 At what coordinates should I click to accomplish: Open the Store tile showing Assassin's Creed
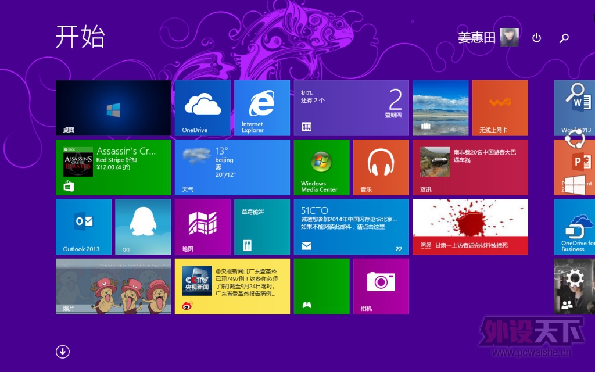113,167
